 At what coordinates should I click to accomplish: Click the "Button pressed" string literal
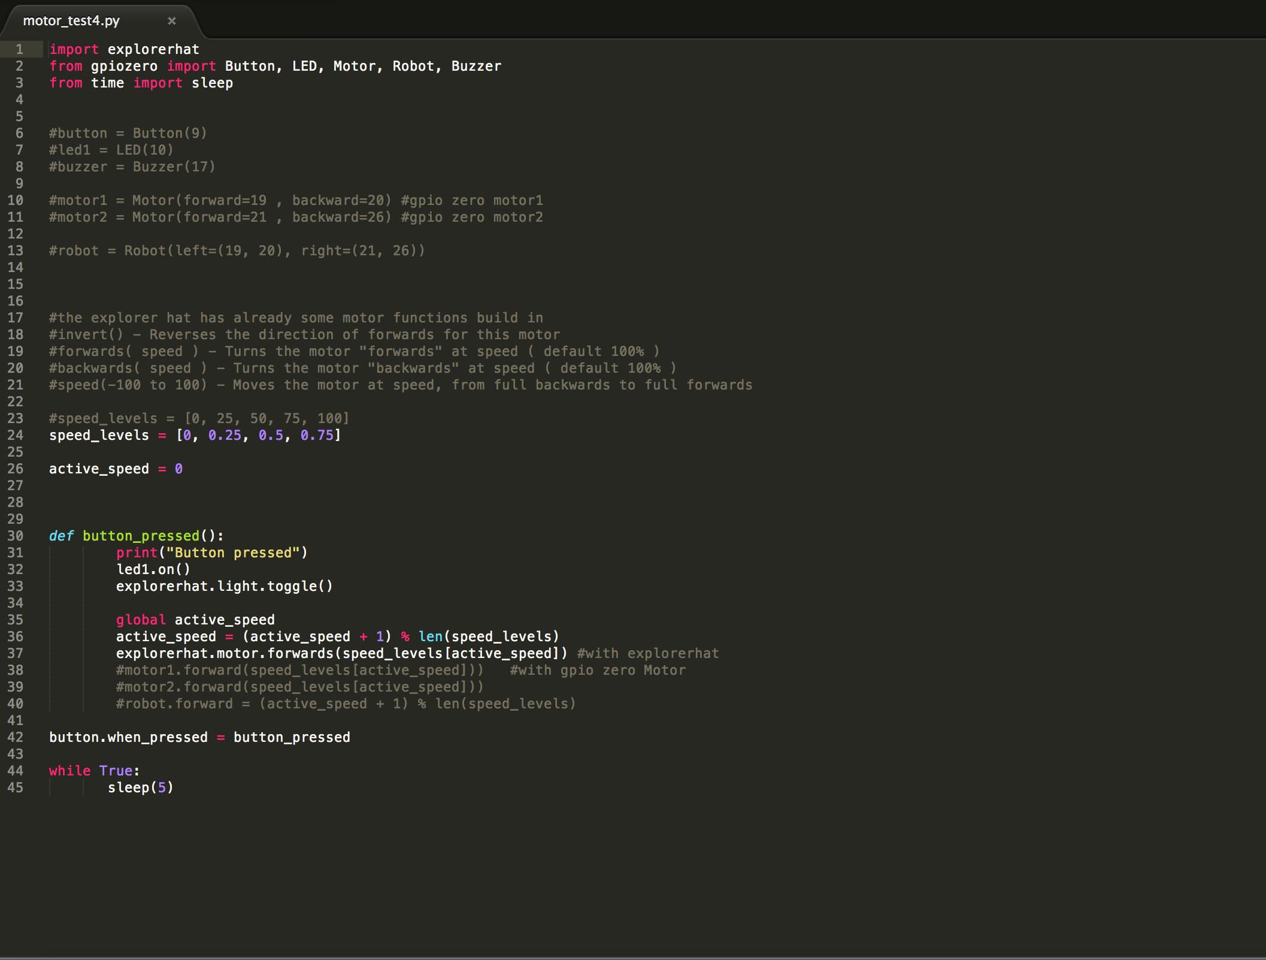point(233,553)
